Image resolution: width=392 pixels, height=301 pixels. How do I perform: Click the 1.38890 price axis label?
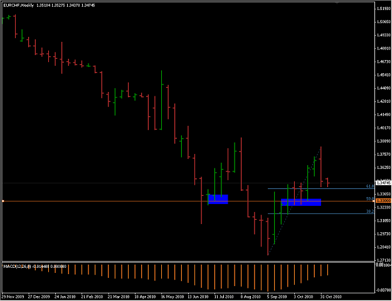(383, 141)
